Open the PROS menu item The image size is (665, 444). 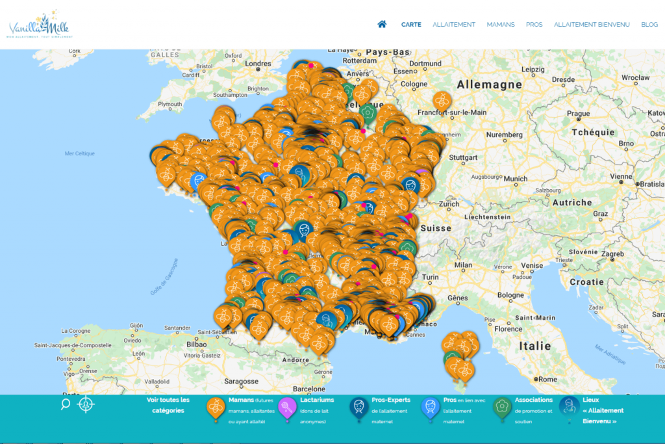(x=534, y=25)
